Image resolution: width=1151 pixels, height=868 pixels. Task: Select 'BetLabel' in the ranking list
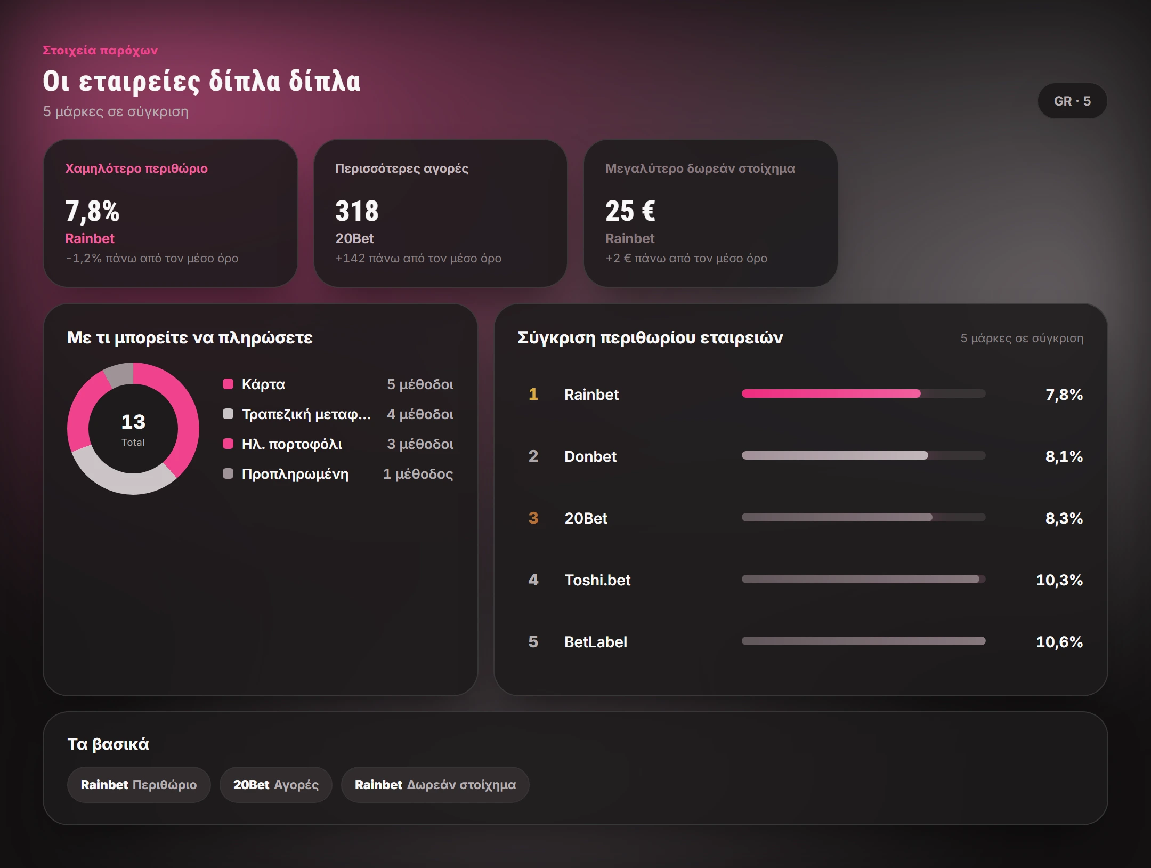596,642
